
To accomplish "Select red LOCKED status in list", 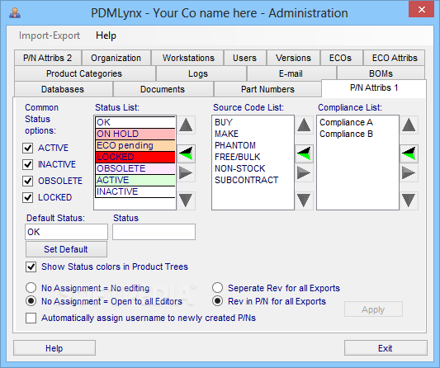I will 135,157.
